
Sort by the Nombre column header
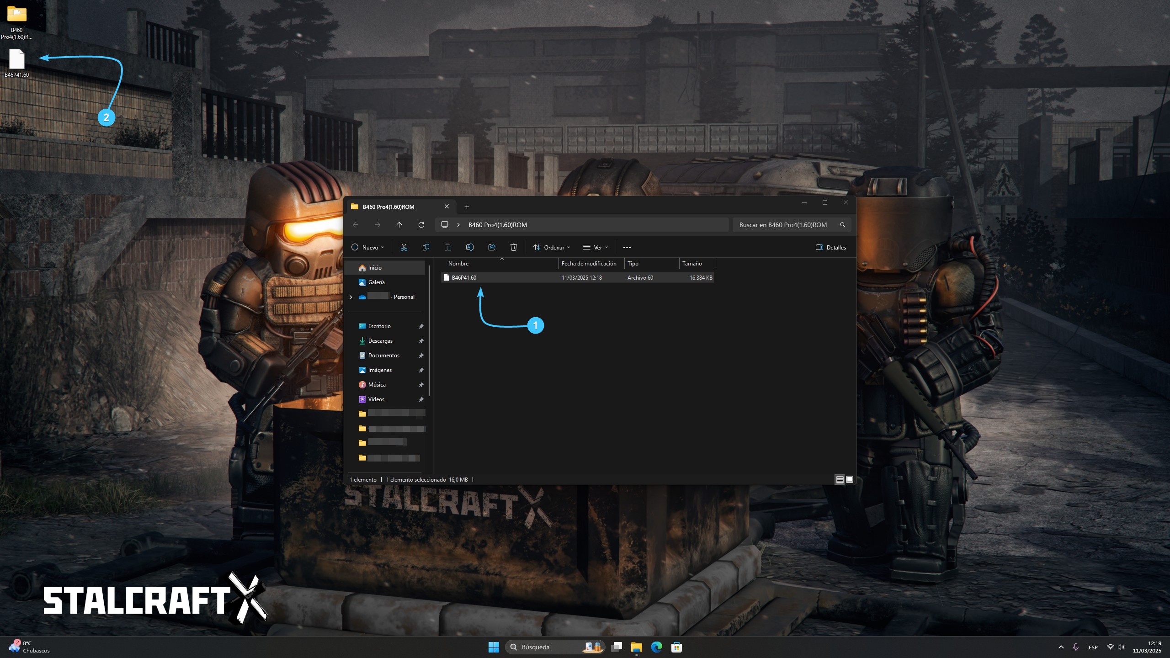(x=500, y=264)
